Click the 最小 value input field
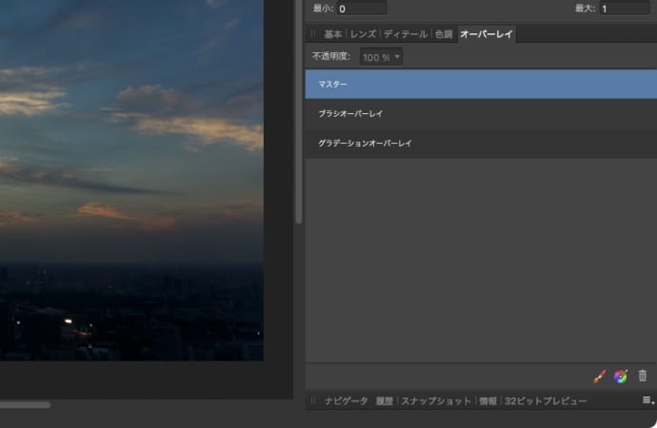The width and height of the screenshot is (657, 428). pyautogui.click(x=361, y=9)
